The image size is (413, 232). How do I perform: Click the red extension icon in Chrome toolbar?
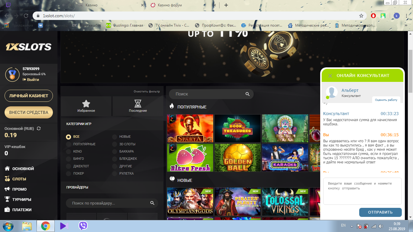pyautogui.click(x=373, y=16)
